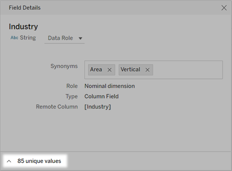Click the [Industry] remote column value
The height and width of the screenshot is (171, 232).
coord(98,107)
